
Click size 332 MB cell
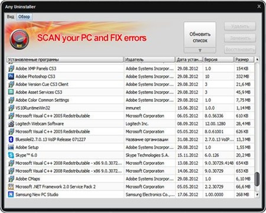click(x=243, y=76)
